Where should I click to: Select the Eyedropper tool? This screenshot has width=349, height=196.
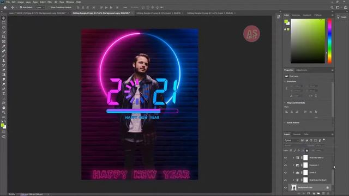[4, 46]
